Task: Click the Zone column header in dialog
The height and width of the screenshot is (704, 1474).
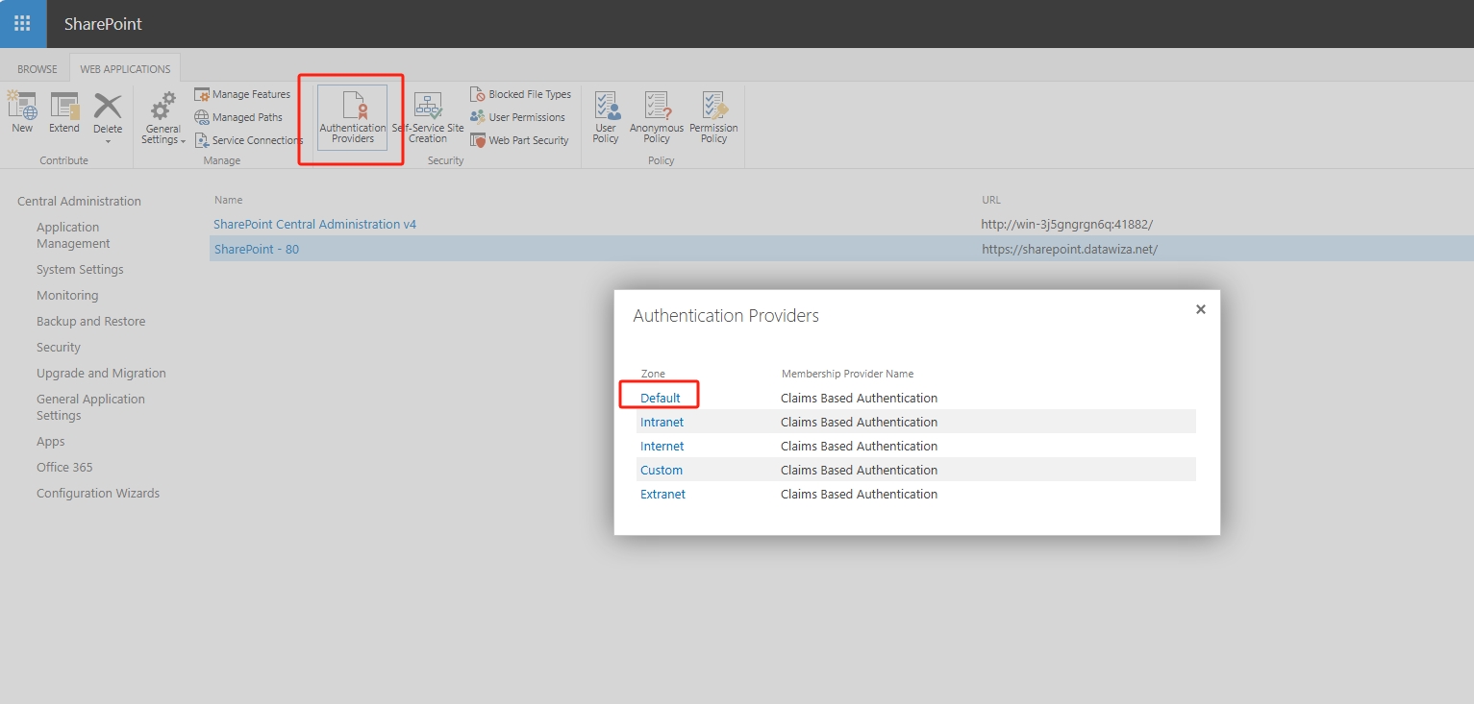Action: 653,374
